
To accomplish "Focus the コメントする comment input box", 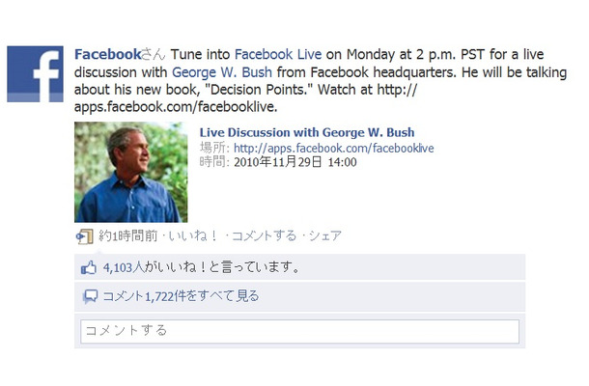I will [x=299, y=332].
